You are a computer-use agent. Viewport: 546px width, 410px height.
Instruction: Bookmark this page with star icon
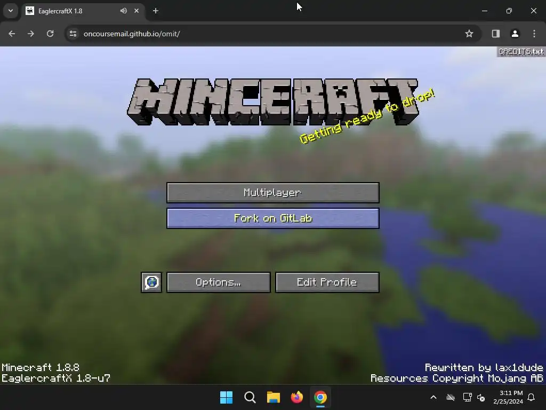coord(469,34)
